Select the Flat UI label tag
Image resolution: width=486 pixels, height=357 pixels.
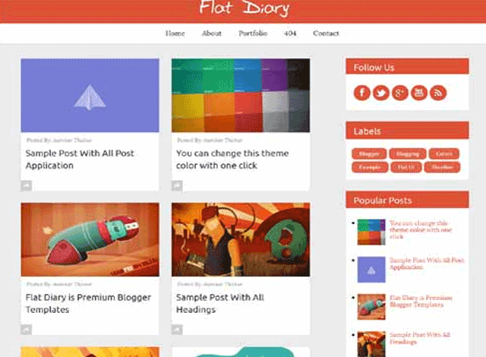coord(406,167)
